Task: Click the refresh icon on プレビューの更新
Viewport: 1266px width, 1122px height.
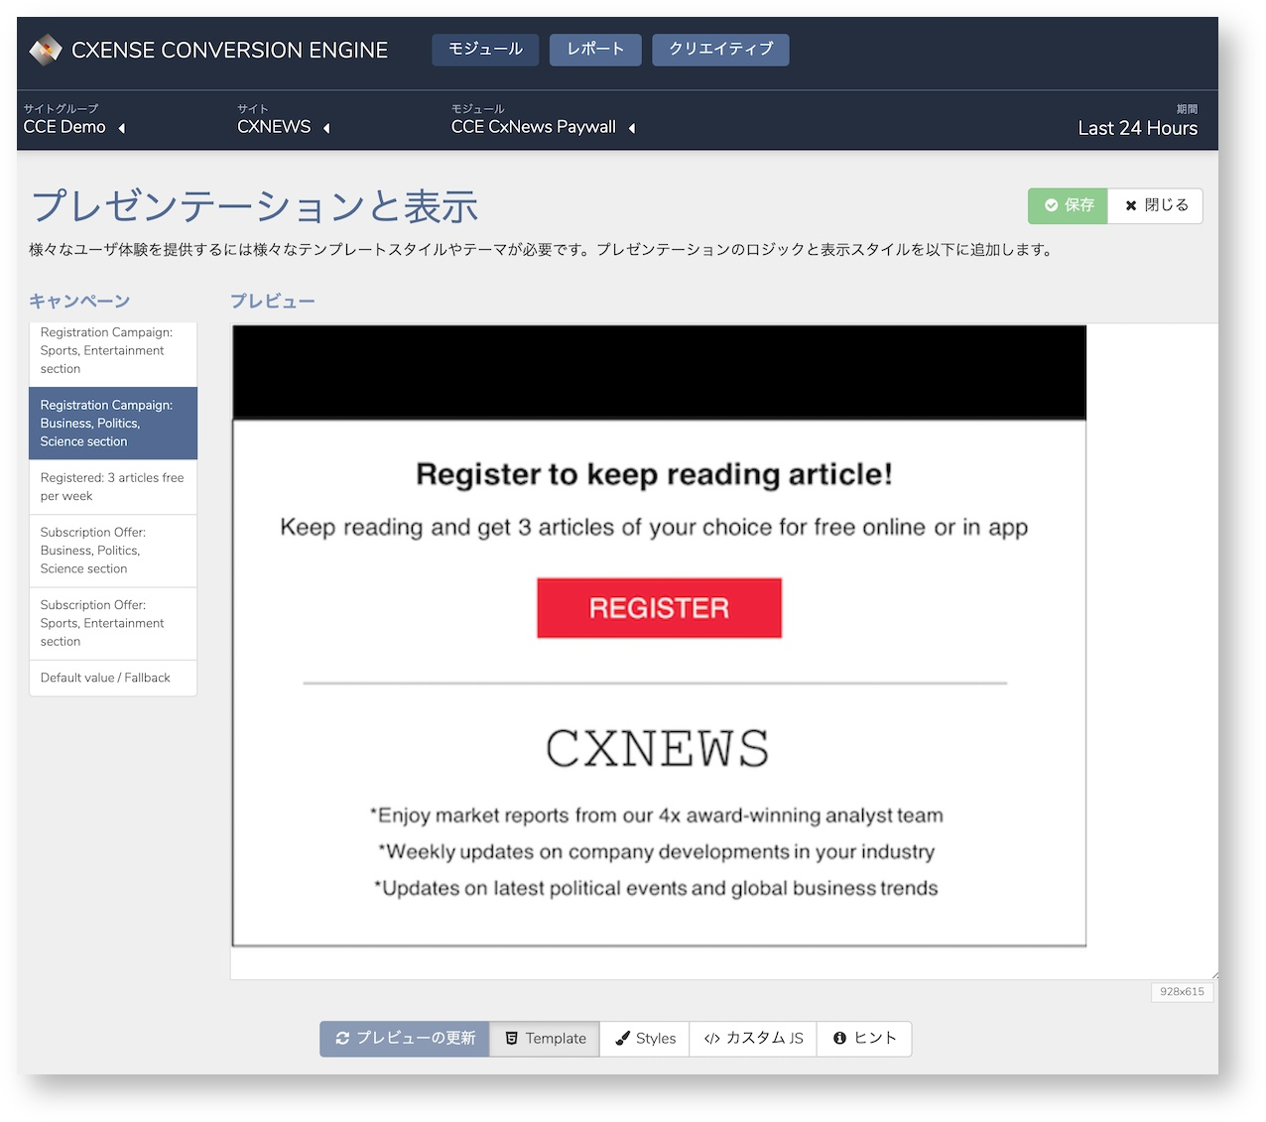Action: (342, 1038)
